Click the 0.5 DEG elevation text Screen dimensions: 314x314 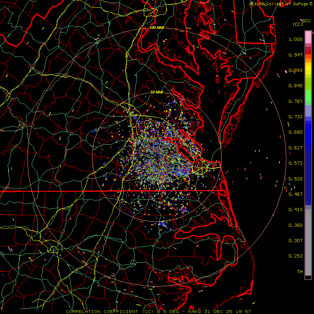click(167, 312)
